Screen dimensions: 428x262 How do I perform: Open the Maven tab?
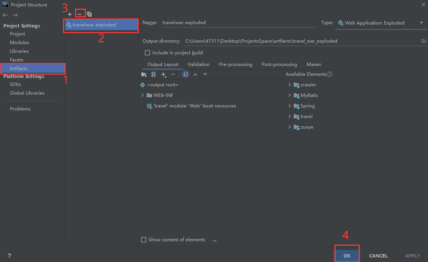tap(314, 64)
